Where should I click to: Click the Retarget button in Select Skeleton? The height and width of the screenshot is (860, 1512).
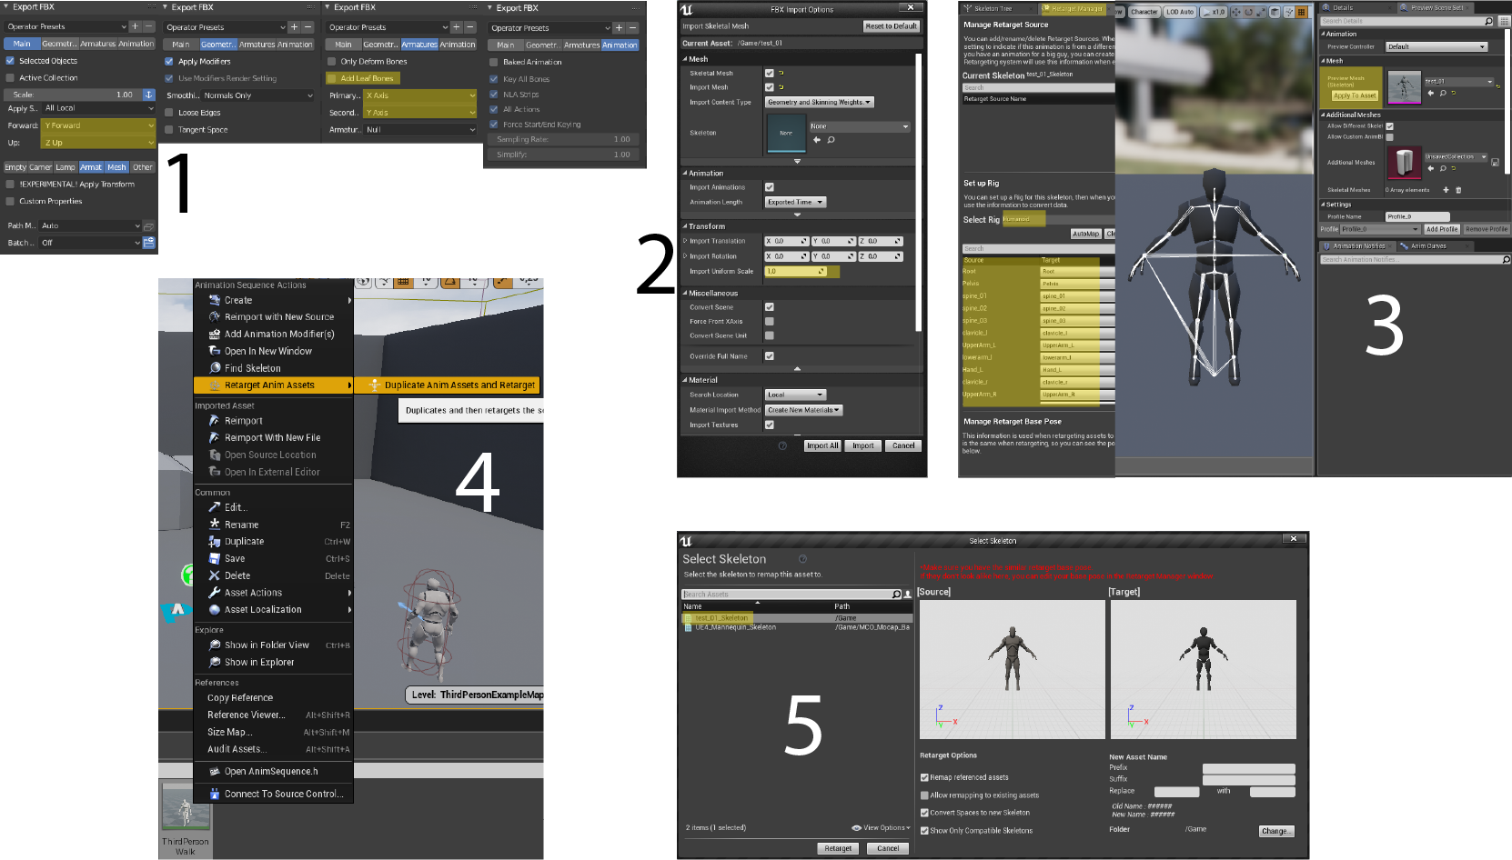pos(838,848)
